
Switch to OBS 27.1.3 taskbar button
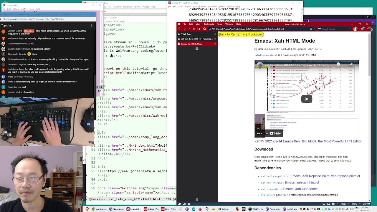[x=256, y=209]
